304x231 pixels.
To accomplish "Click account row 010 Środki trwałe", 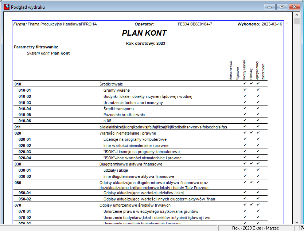I will tap(140, 84).
